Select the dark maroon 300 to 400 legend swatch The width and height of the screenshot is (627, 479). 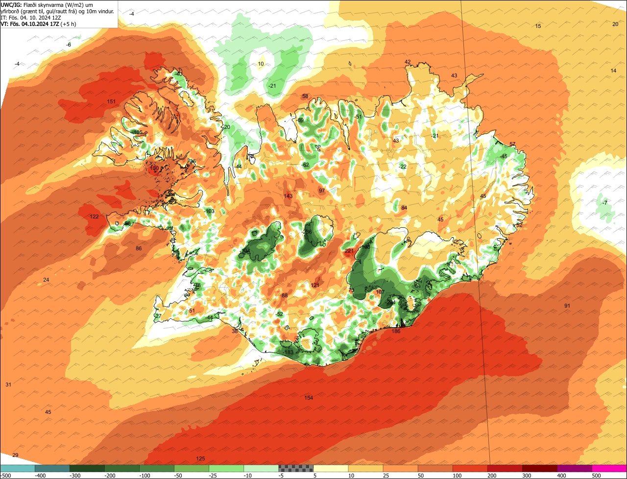click(539, 468)
